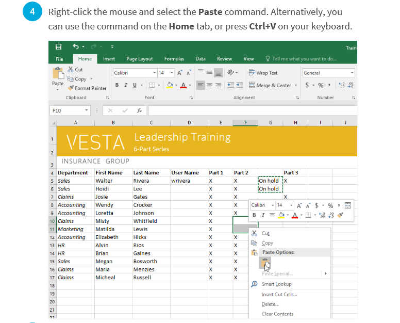The width and height of the screenshot is (400, 323).
Task: Click the Wrap Text button
Action: (263, 73)
